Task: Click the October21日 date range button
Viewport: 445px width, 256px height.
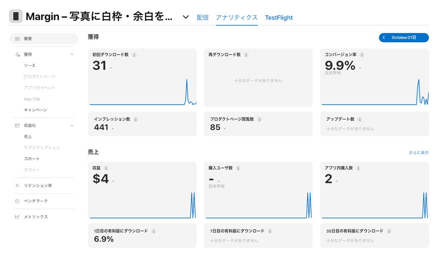Action: click(404, 37)
